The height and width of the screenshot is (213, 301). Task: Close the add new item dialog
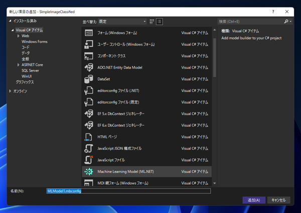click(287, 11)
